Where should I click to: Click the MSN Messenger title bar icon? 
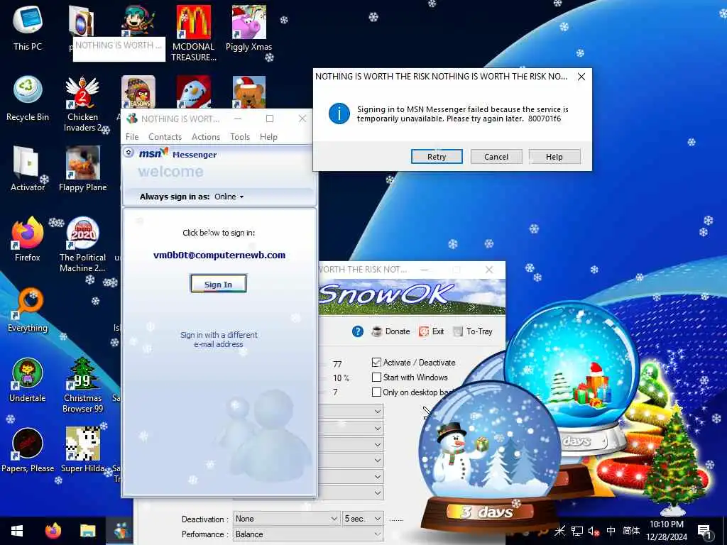[132, 119]
